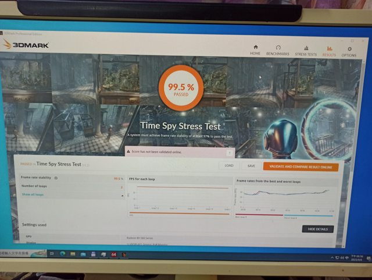Click the 99.5% passed score circle
This screenshot has height=280, width=372.
181,88
